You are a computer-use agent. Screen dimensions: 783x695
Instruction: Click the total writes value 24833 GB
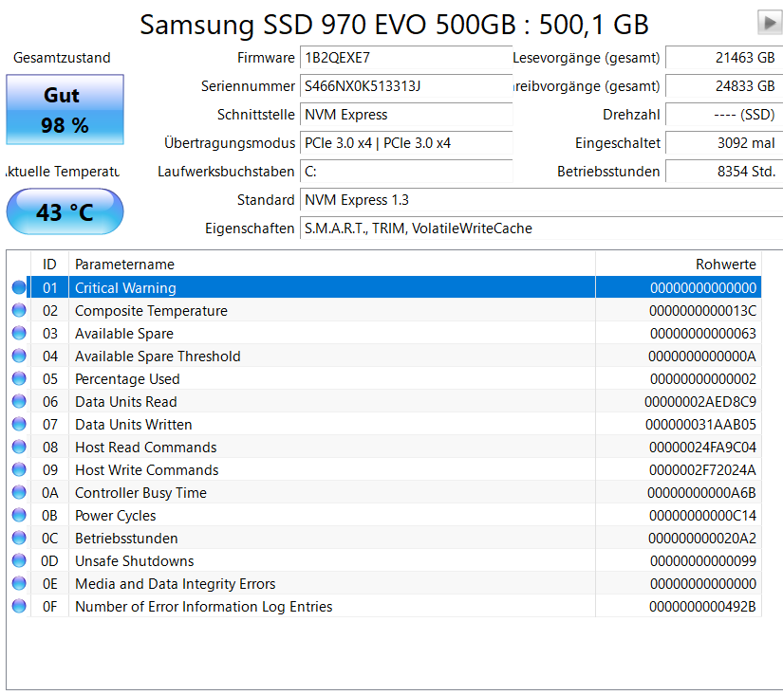tap(724, 86)
